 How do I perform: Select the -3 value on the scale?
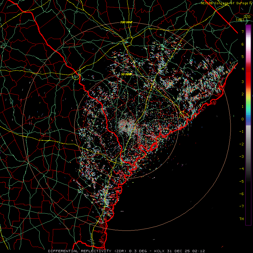coord(241,157)
